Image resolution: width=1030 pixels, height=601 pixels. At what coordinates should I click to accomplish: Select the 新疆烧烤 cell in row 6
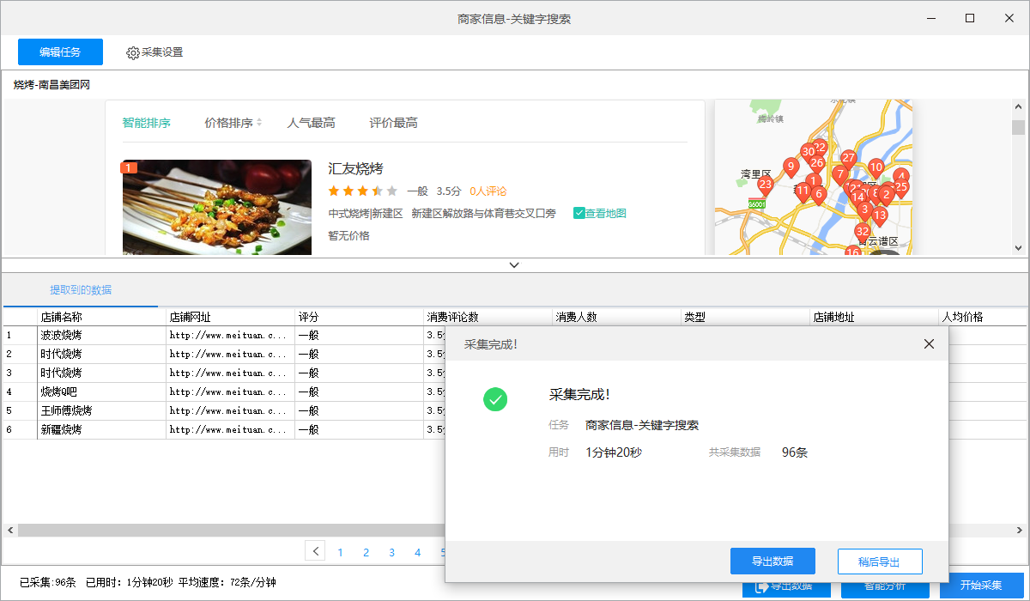[x=102, y=429]
